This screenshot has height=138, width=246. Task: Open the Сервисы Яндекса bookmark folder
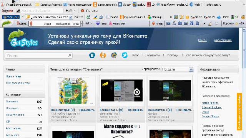[48, 5]
